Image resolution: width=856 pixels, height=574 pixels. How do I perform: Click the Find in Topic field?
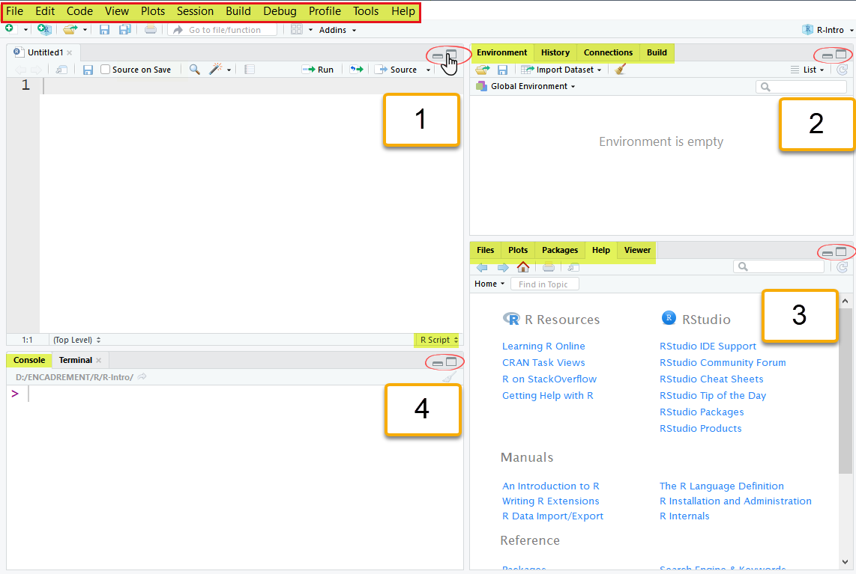click(543, 284)
